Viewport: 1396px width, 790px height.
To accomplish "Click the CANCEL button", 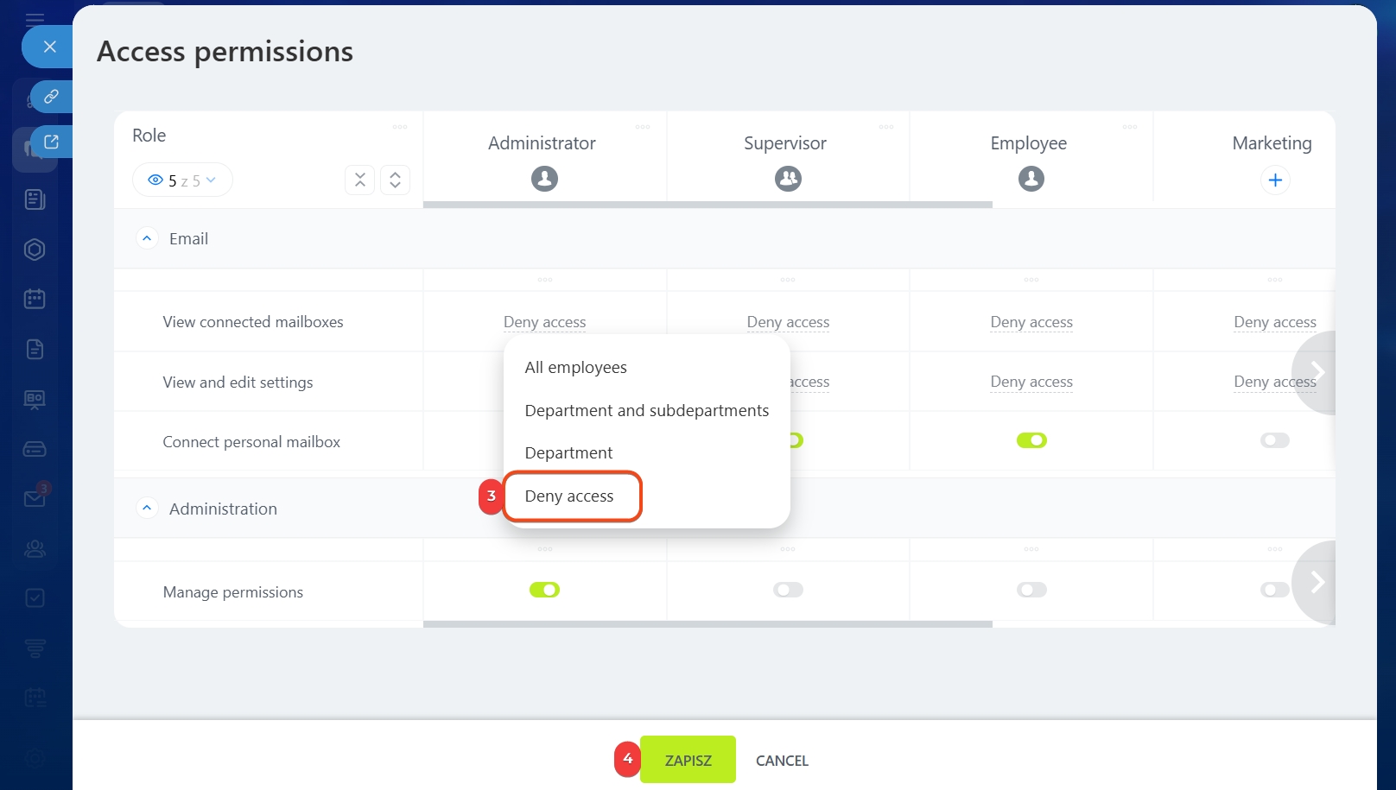I will click(x=782, y=761).
